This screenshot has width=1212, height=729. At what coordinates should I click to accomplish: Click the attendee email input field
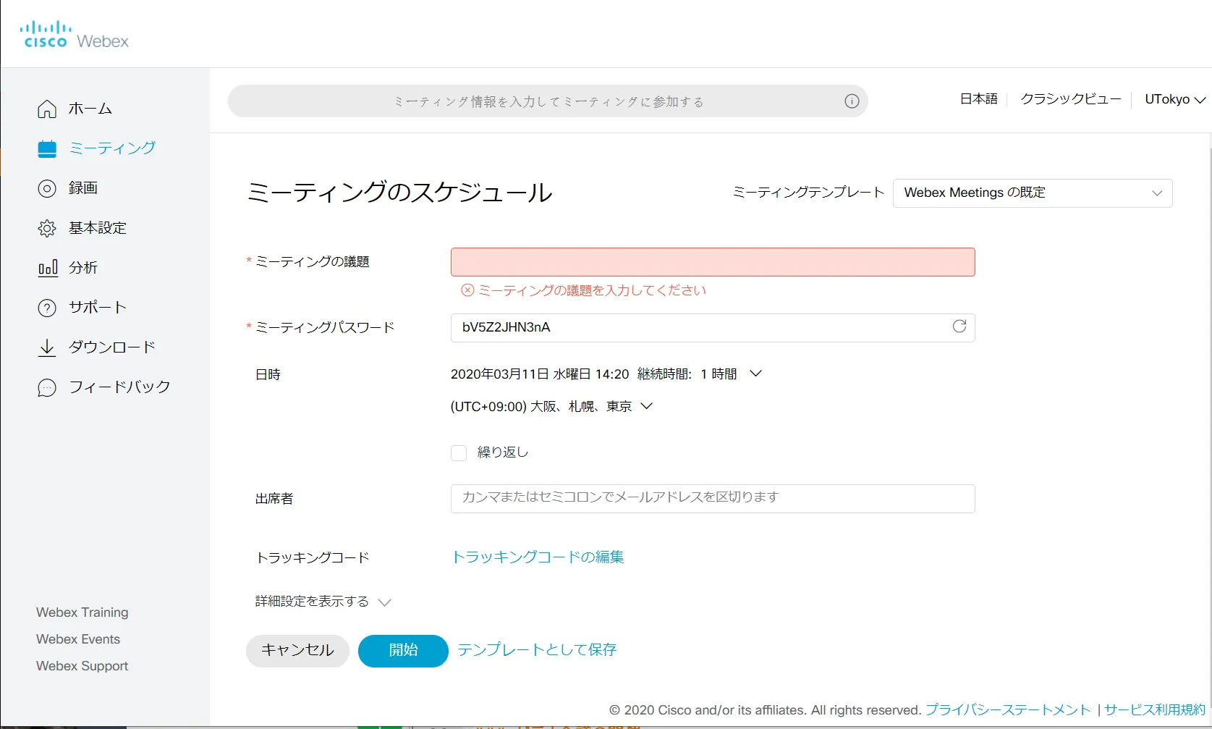(712, 498)
